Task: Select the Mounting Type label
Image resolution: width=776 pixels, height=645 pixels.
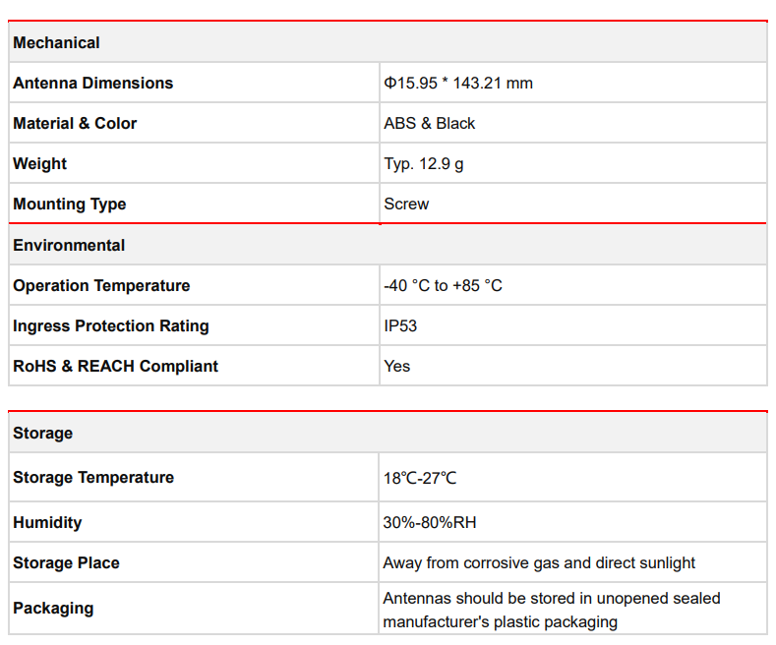Action: (x=69, y=205)
